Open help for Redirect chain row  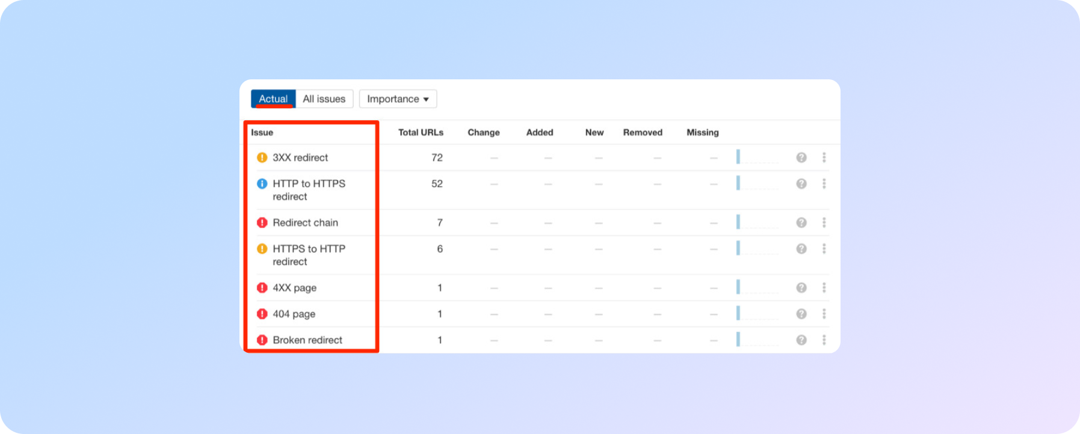tap(801, 222)
